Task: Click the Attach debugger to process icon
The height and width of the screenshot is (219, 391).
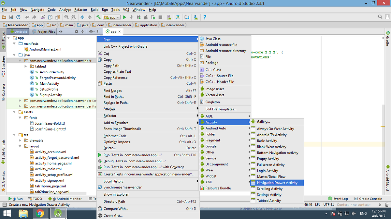Action: (x=153, y=17)
